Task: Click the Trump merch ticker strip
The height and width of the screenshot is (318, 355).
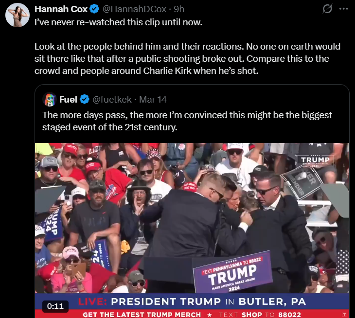Action: [192, 315]
